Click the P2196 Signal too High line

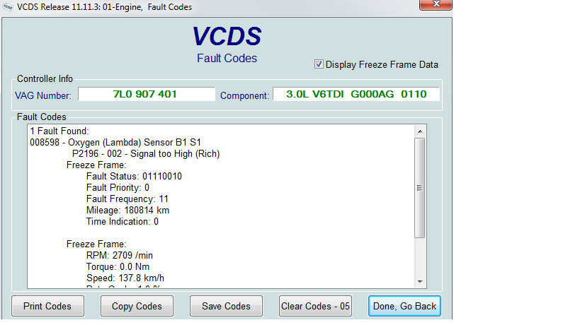[145, 153]
